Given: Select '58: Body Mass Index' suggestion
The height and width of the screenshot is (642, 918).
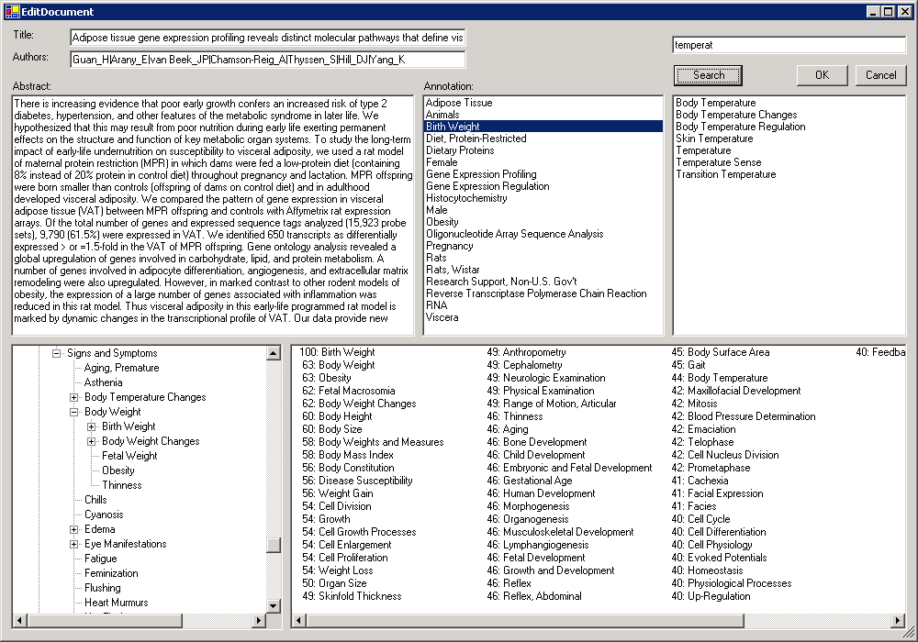Looking at the screenshot, I should coord(348,455).
